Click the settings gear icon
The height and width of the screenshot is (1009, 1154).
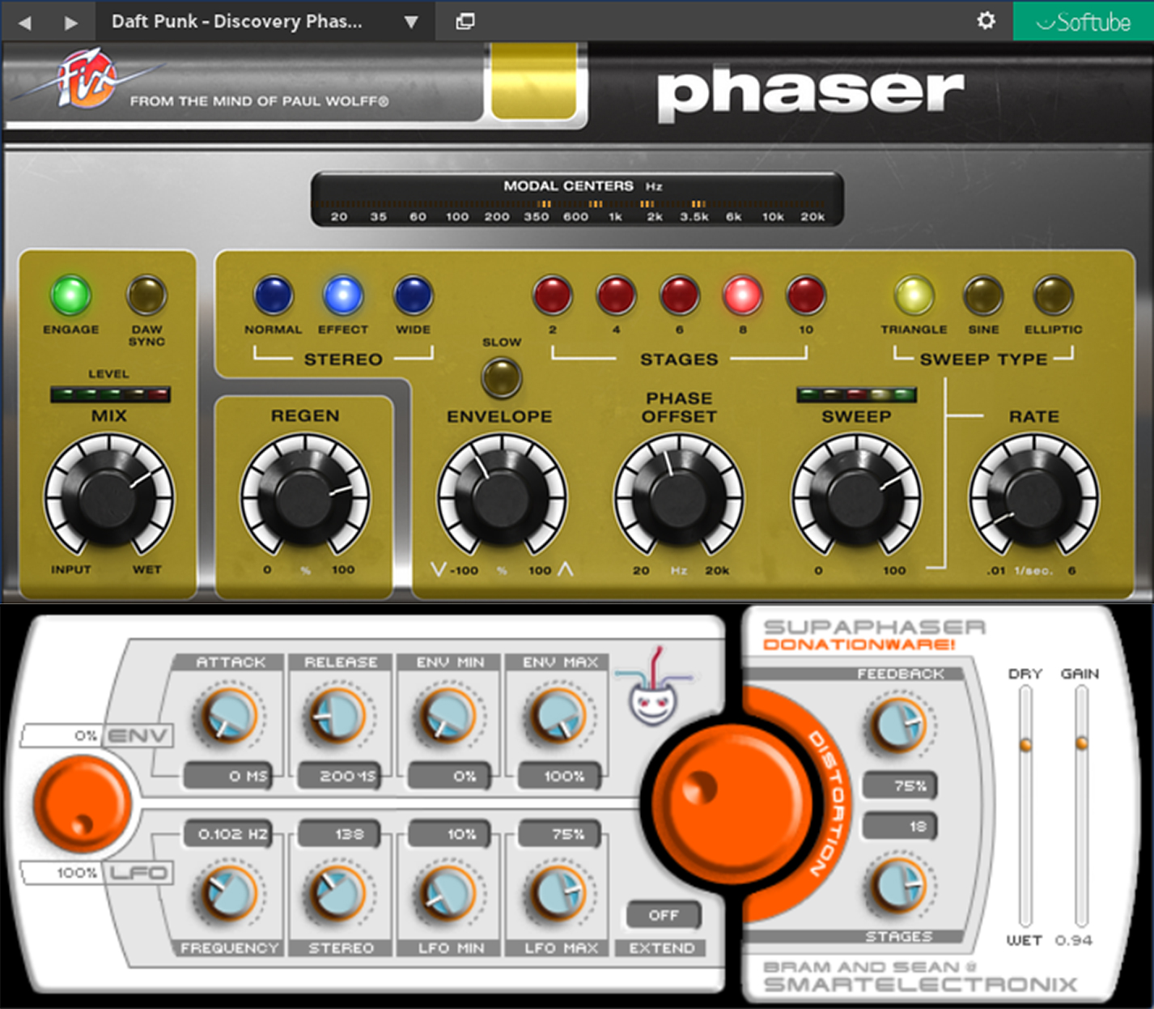point(986,21)
